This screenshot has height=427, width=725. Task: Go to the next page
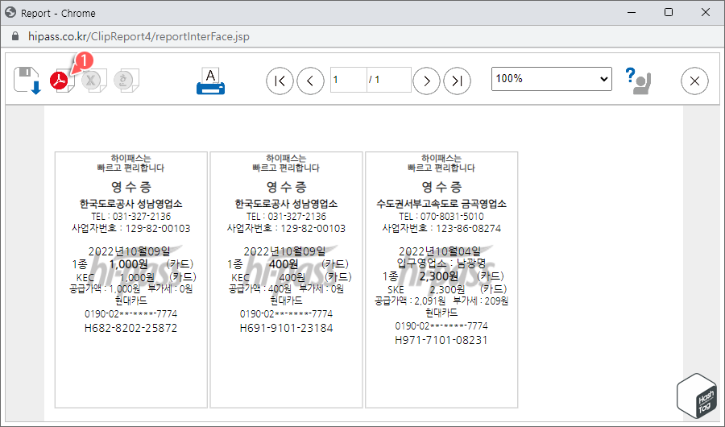(x=426, y=81)
